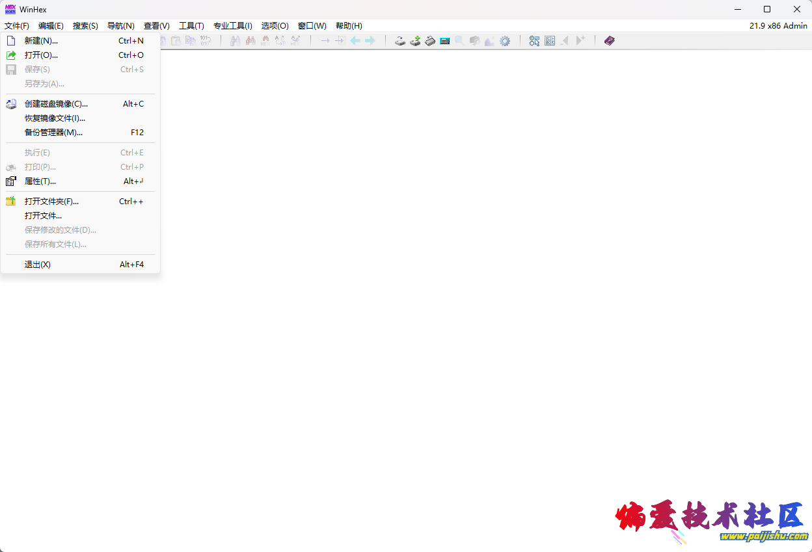Click the 101/010 modify data toolbar icon

tap(206, 40)
